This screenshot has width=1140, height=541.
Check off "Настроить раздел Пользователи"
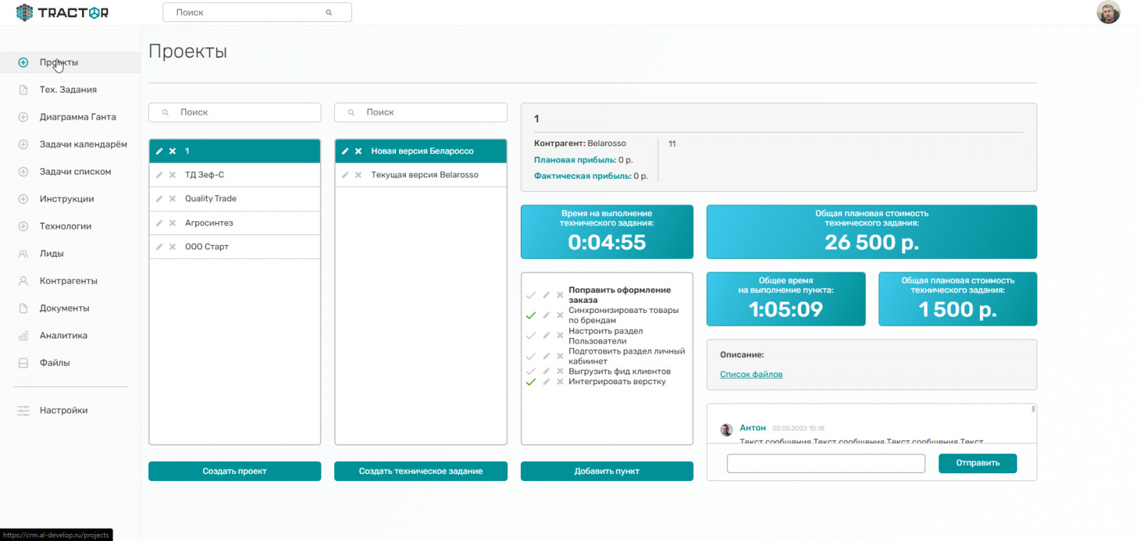tap(531, 336)
